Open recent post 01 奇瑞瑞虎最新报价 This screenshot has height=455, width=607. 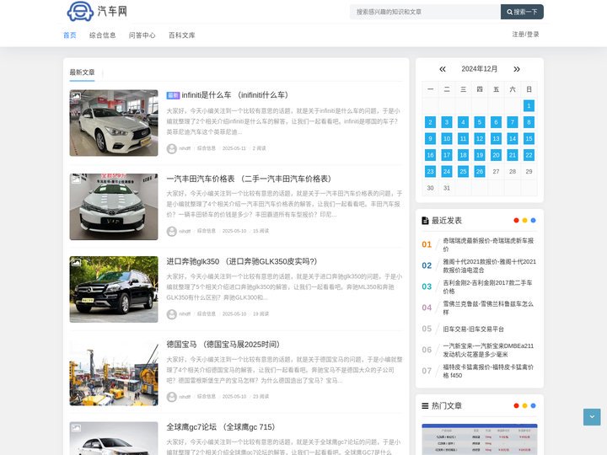click(x=489, y=245)
